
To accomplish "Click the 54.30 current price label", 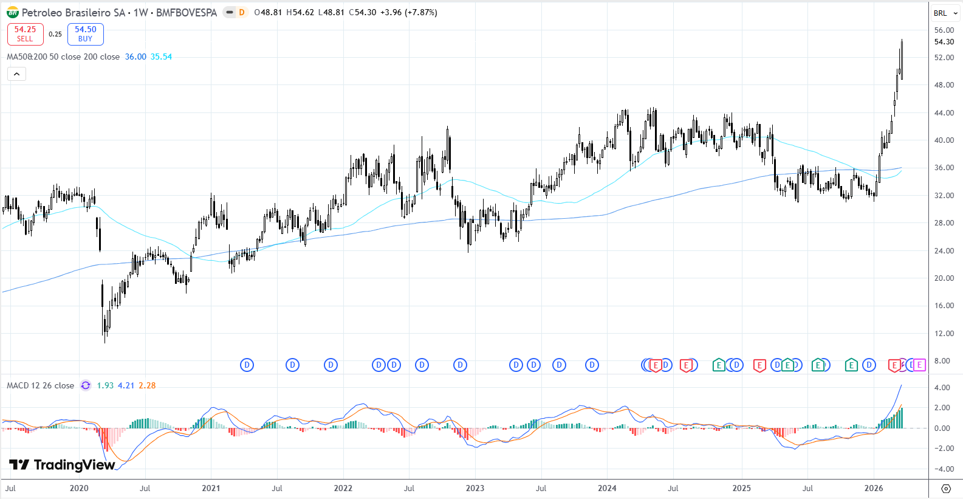I will tap(944, 42).
